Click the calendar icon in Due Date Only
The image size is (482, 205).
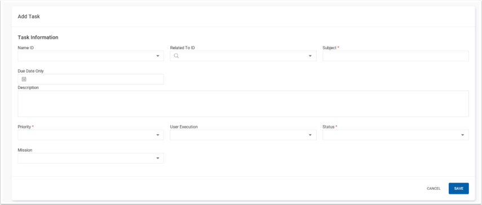pos(24,79)
